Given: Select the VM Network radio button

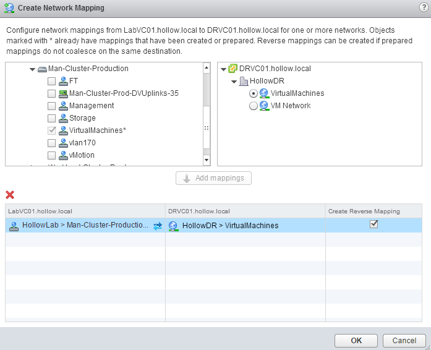Looking at the screenshot, I should coord(253,106).
